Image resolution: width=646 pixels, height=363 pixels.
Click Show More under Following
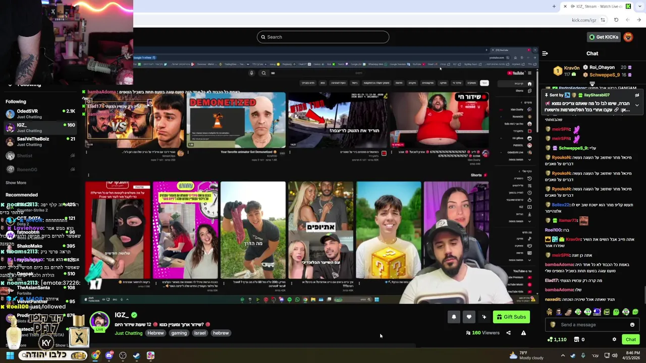[16, 183]
